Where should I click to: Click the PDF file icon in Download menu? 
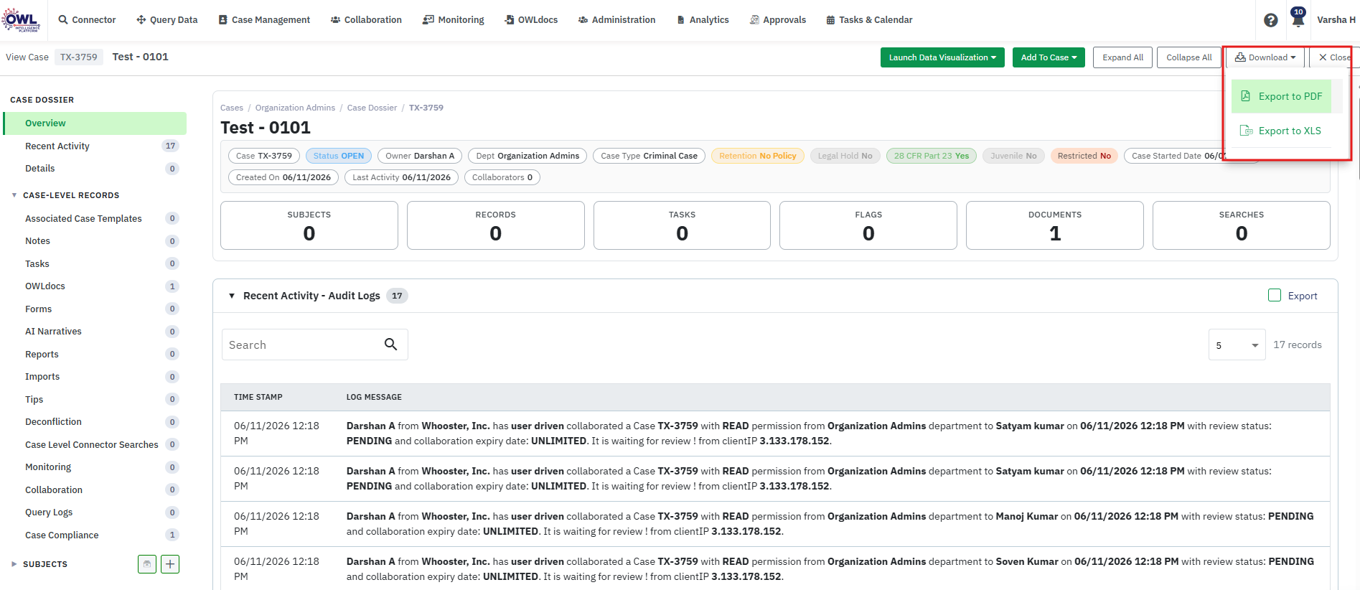tap(1245, 96)
